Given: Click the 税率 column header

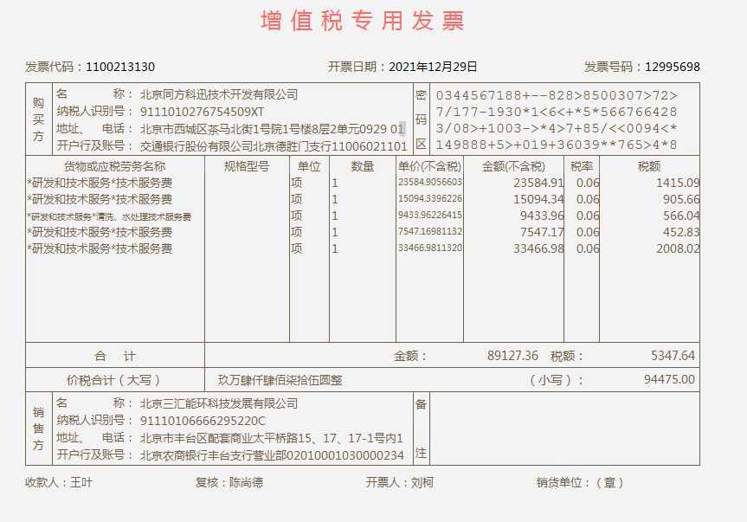Looking at the screenshot, I should click(582, 166).
